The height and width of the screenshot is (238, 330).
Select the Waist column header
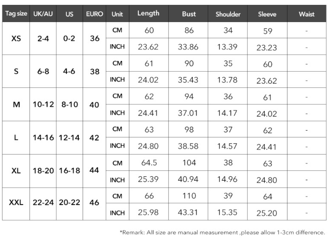point(307,14)
